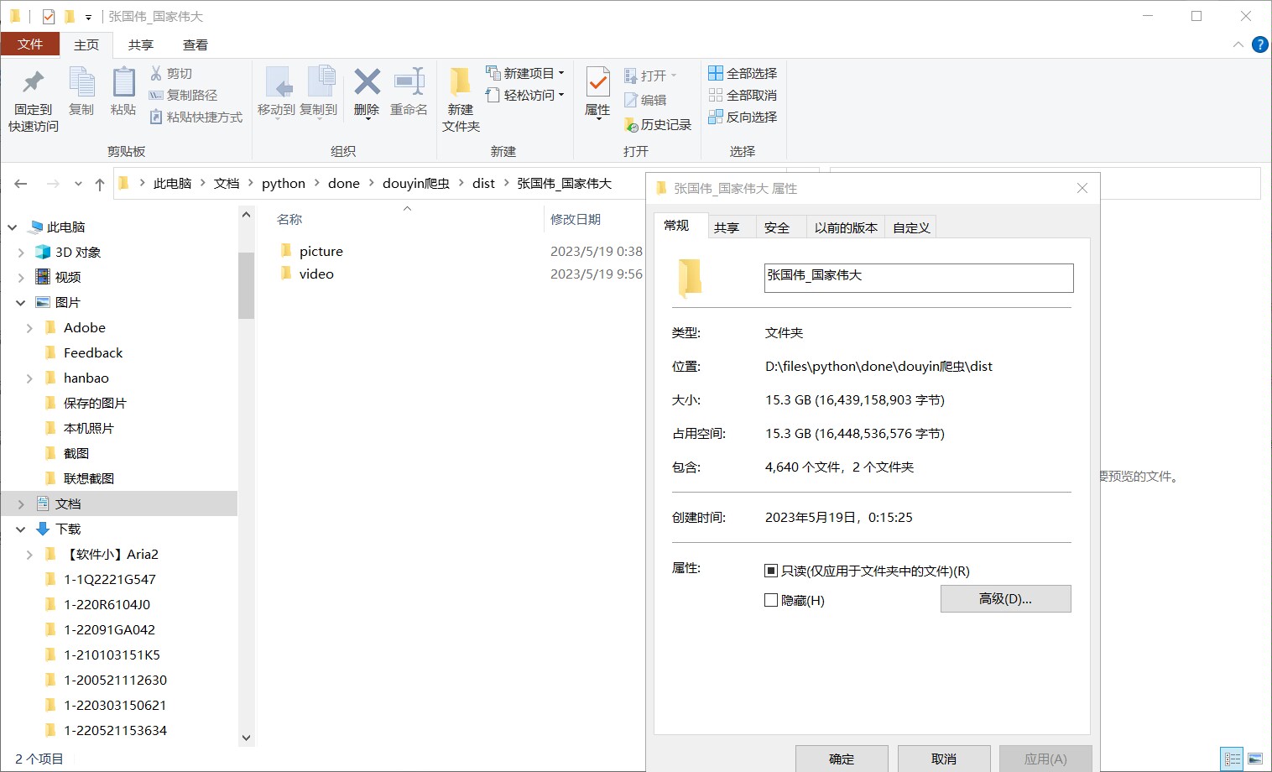Click the 高级(D)... button
Image resolution: width=1272 pixels, height=772 pixels.
1005,599
